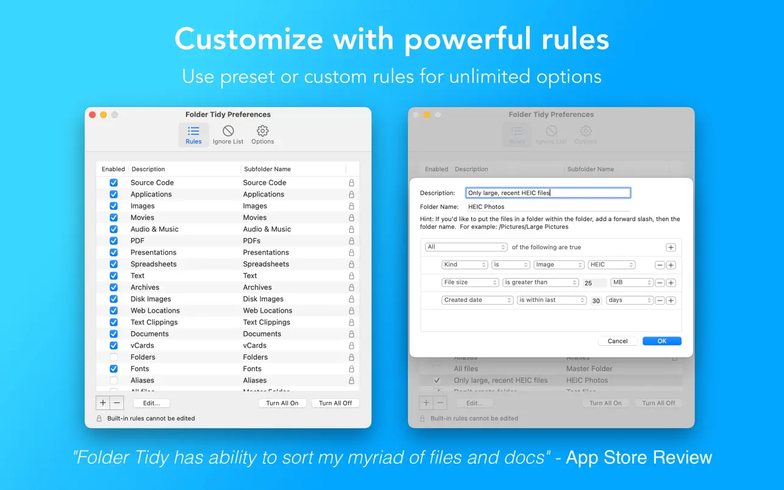Click the Description text field
The image size is (784, 490).
point(547,193)
